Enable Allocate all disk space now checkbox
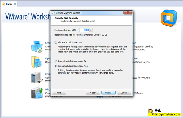Viewport: 183px width, 118px height. pos(56,42)
